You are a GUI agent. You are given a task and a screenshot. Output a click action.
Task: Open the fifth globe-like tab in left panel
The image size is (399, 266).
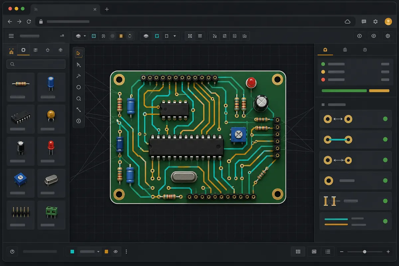click(x=60, y=50)
